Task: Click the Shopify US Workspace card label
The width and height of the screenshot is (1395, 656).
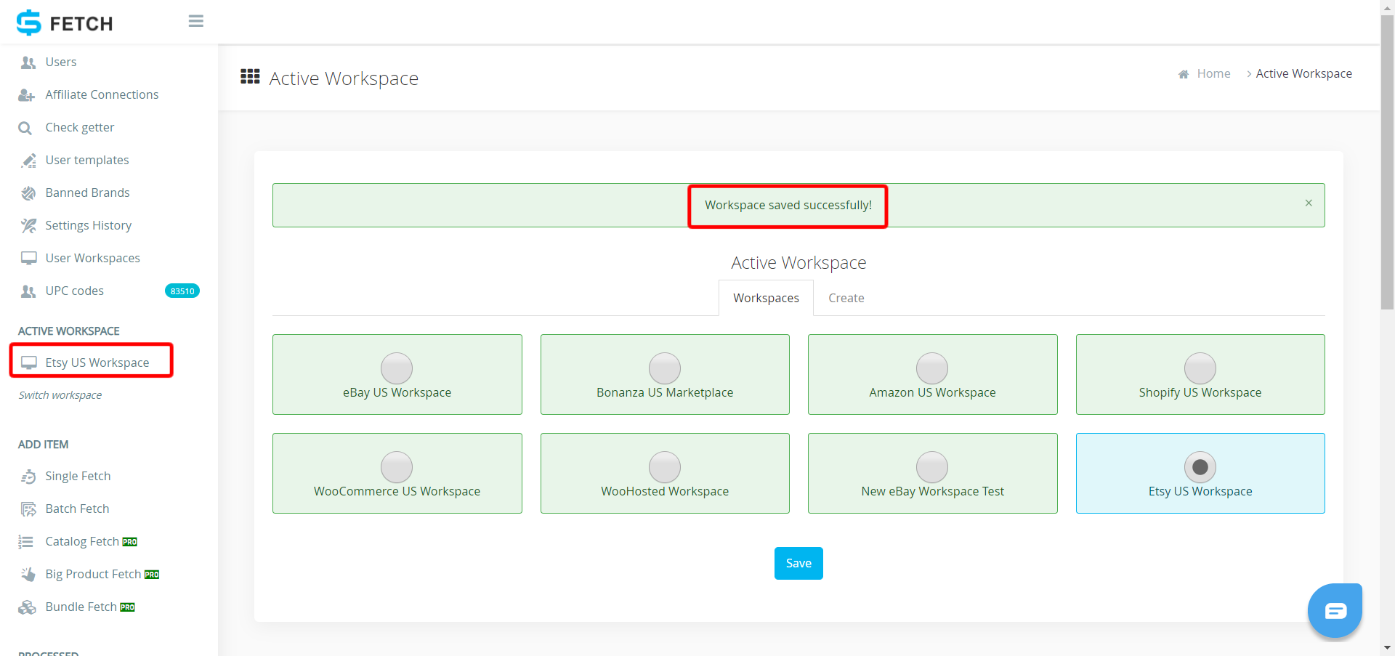Action: tap(1200, 392)
